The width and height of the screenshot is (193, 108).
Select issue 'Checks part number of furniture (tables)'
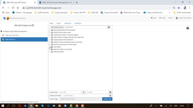click(x=66, y=35)
